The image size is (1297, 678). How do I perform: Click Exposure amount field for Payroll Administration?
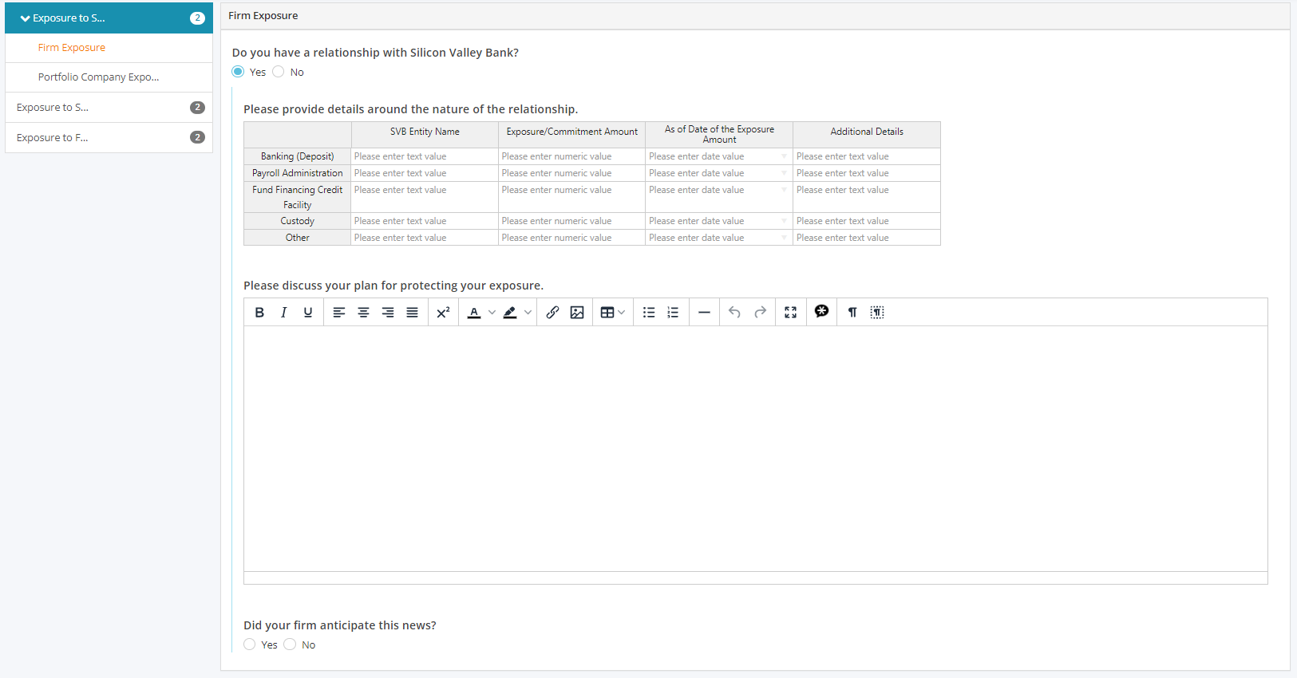[572, 173]
